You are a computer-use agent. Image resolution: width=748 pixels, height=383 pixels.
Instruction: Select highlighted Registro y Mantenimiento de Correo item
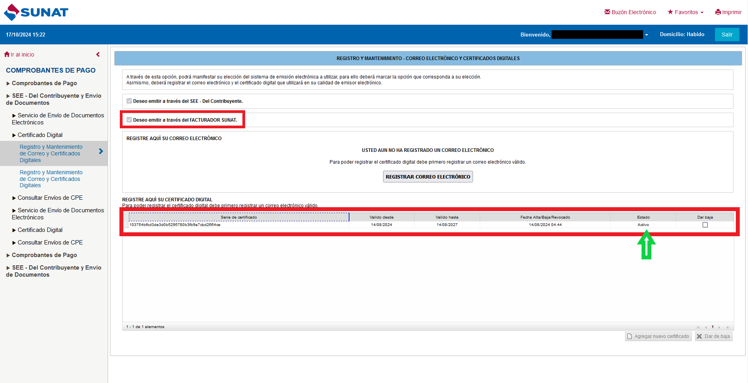point(51,153)
